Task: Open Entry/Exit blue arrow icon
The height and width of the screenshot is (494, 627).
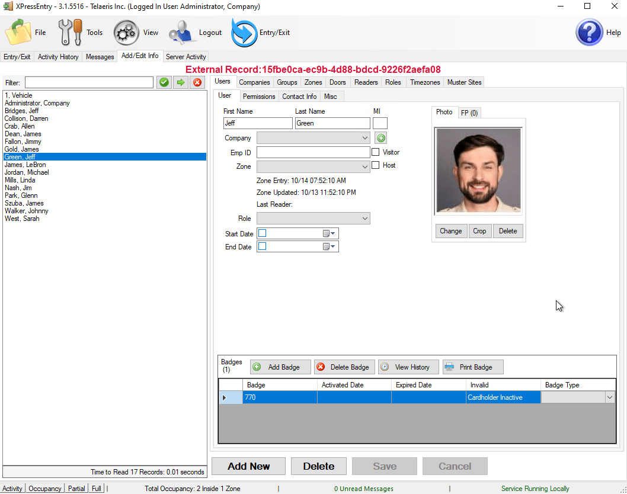Action: (x=244, y=33)
